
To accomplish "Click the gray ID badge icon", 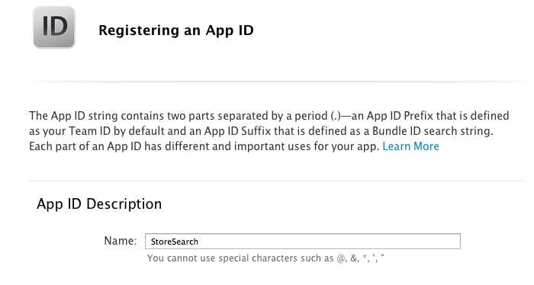I will click(x=54, y=27).
